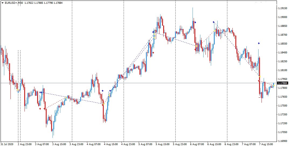Viewport: 289px width, 147px height.
Task: Click the 3 Aug 23:00 time label
Action: [76, 144]
